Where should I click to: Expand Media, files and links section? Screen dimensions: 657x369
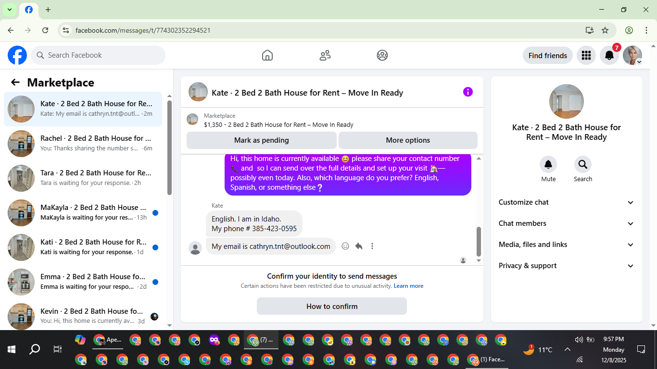[x=567, y=245]
